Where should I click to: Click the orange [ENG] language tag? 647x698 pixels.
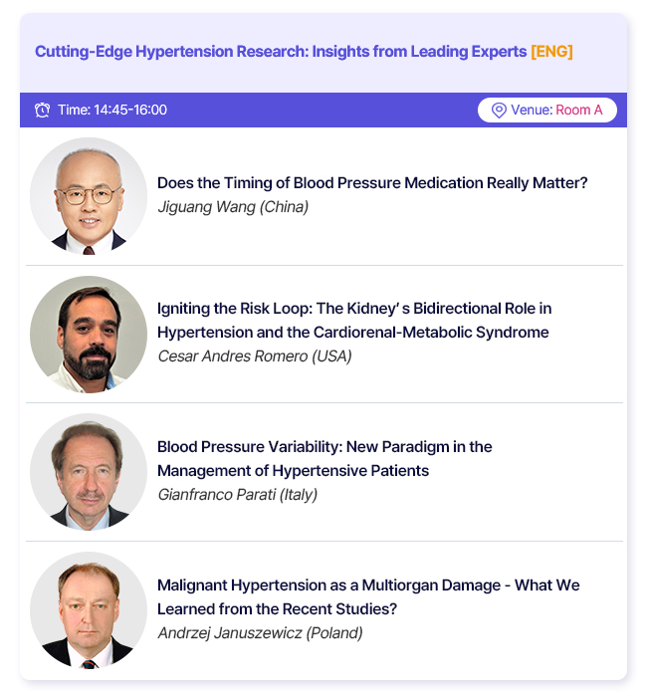tap(551, 52)
